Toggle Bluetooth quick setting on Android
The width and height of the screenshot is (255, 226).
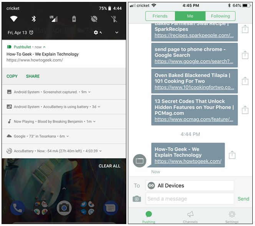[x=34, y=19]
